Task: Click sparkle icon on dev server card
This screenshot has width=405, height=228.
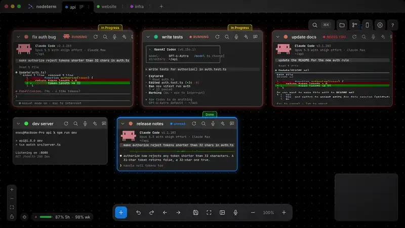Action: (x=95, y=124)
